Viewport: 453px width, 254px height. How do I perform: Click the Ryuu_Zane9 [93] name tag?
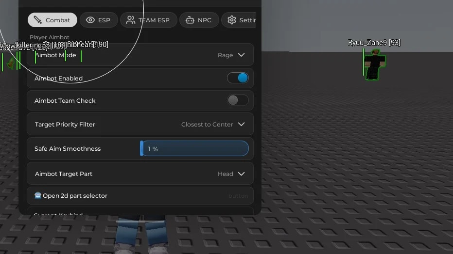374,43
